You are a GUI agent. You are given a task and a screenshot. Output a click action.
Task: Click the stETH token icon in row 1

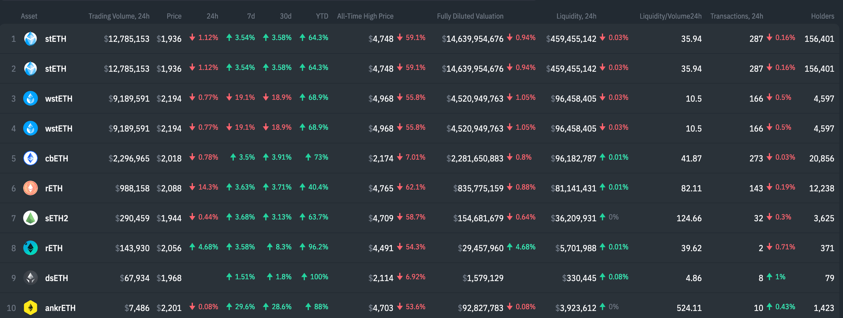[x=31, y=38]
